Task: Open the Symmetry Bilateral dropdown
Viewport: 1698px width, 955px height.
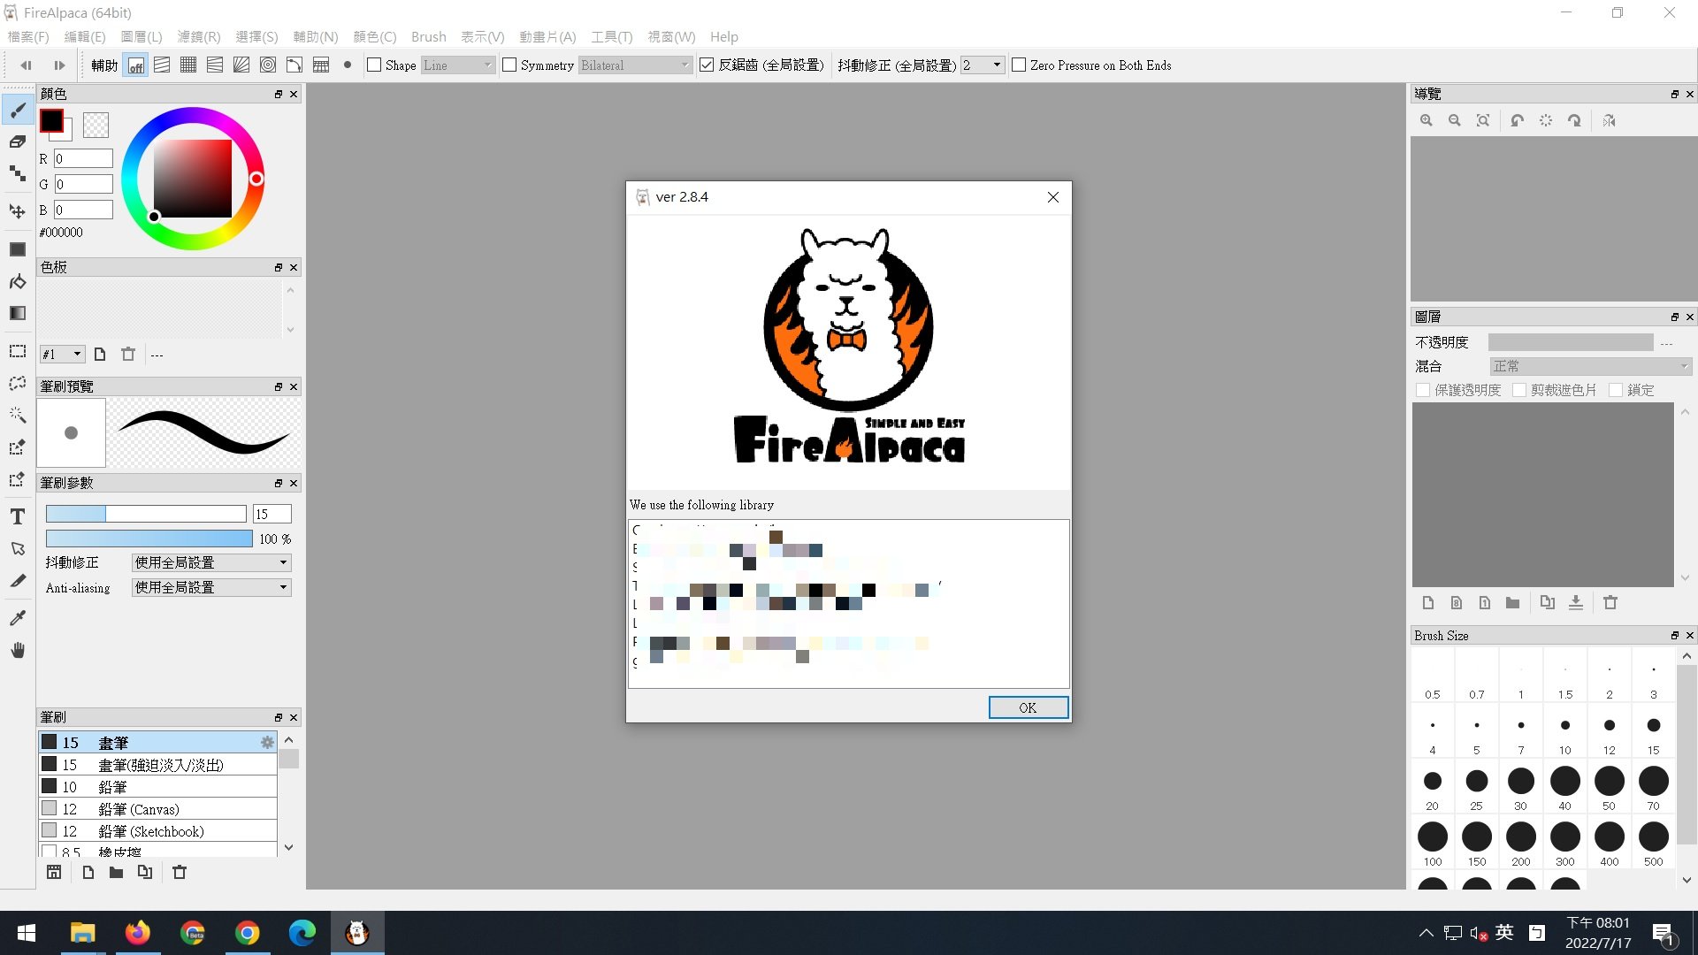Action: point(635,65)
